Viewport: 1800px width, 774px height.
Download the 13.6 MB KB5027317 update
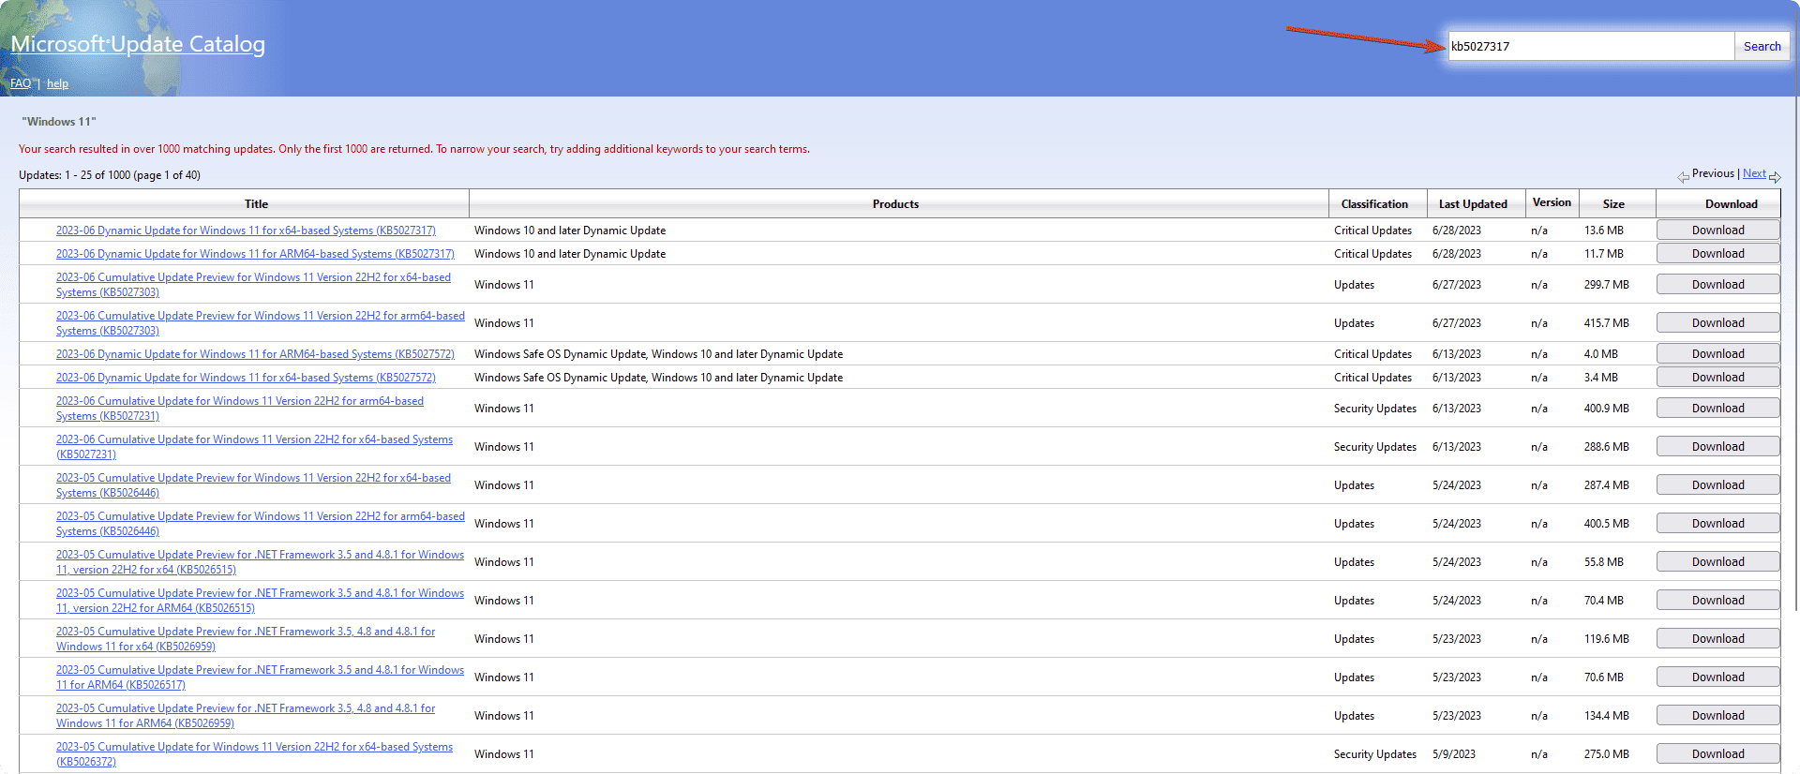tap(1717, 231)
